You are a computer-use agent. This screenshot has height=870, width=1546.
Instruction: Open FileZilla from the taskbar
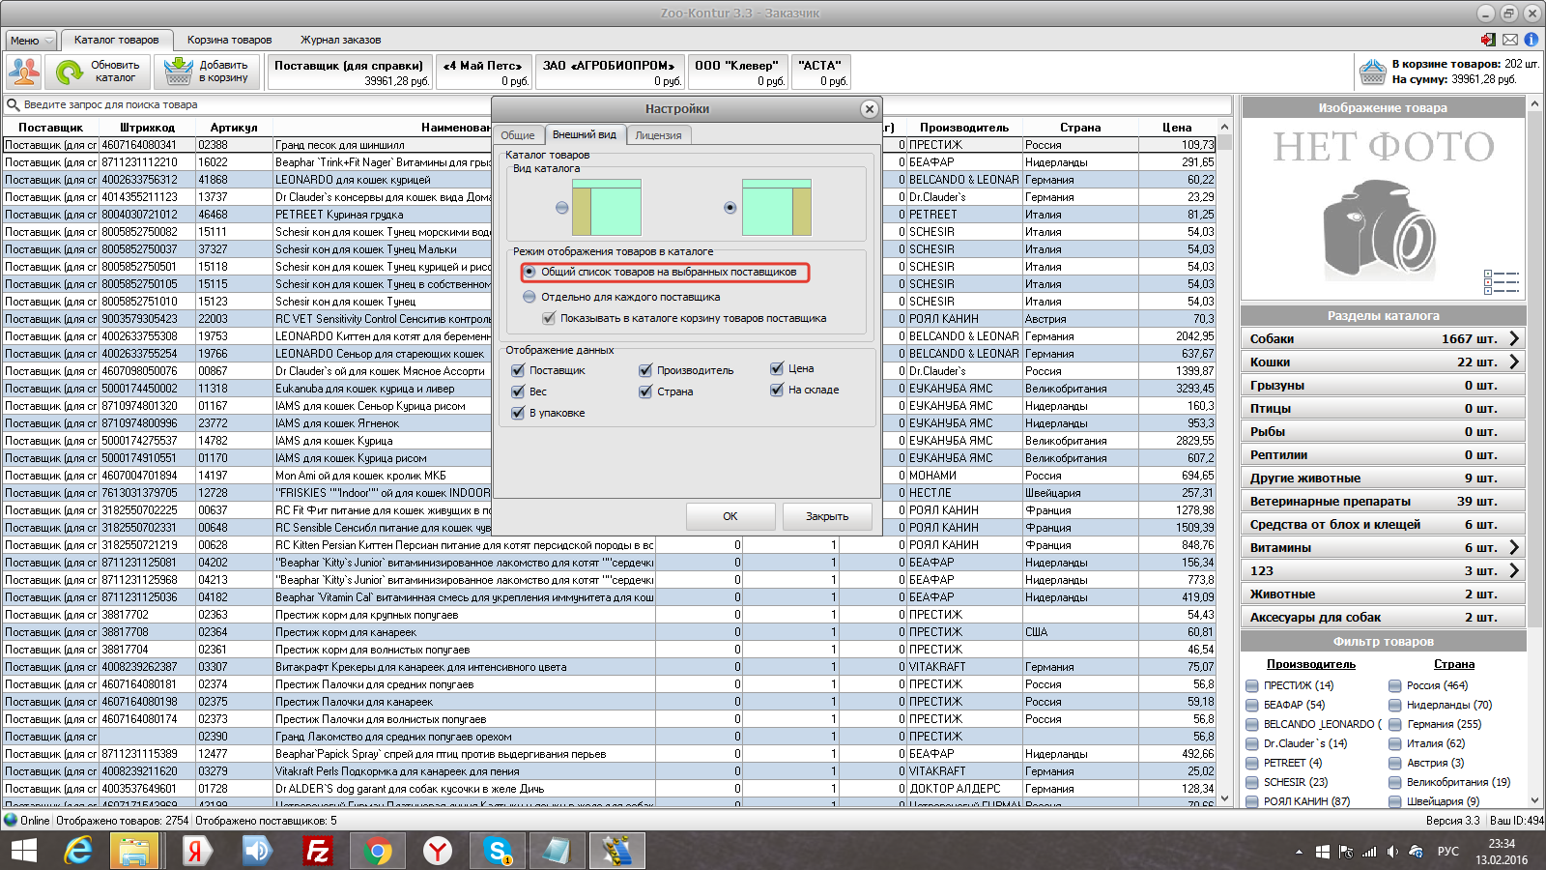click(x=317, y=851)
